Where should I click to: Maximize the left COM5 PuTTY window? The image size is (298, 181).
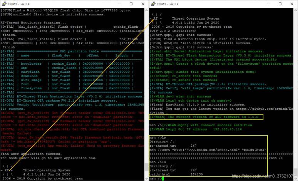coord(131,4)
